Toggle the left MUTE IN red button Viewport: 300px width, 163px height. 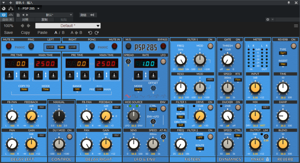[x=8, y=46]
